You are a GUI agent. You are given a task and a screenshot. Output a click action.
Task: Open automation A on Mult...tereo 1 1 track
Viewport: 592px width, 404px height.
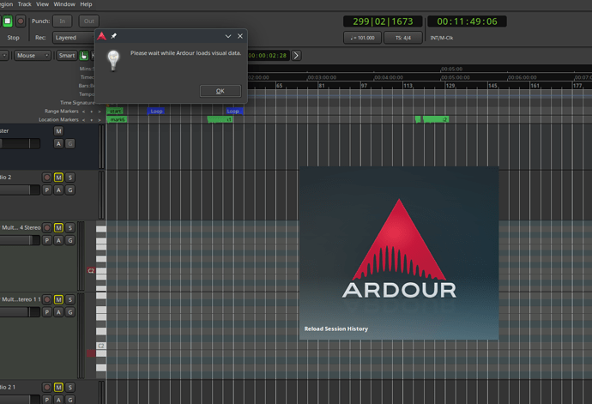pyautogui.click(x=58, y=312)
